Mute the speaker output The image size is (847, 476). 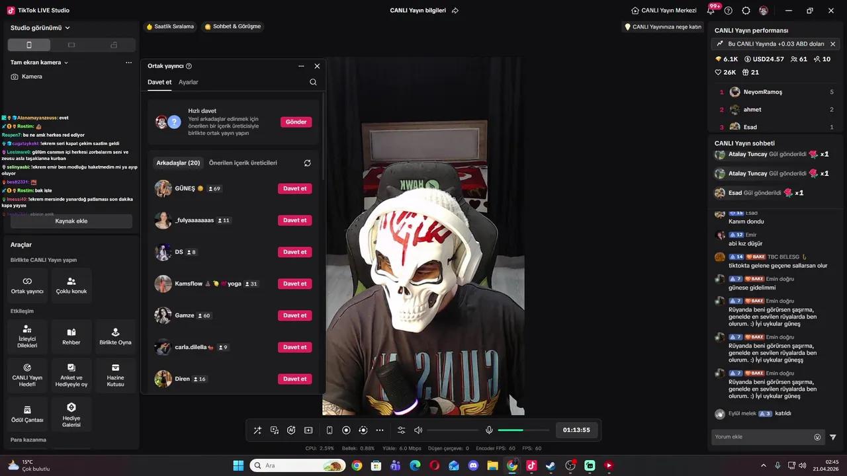point(418,430)
